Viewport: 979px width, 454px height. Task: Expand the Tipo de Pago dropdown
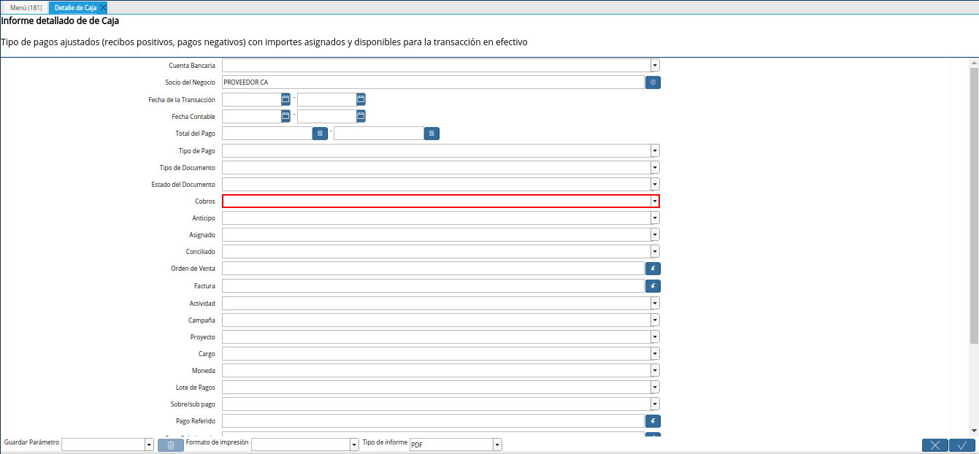tap(655, 150)
